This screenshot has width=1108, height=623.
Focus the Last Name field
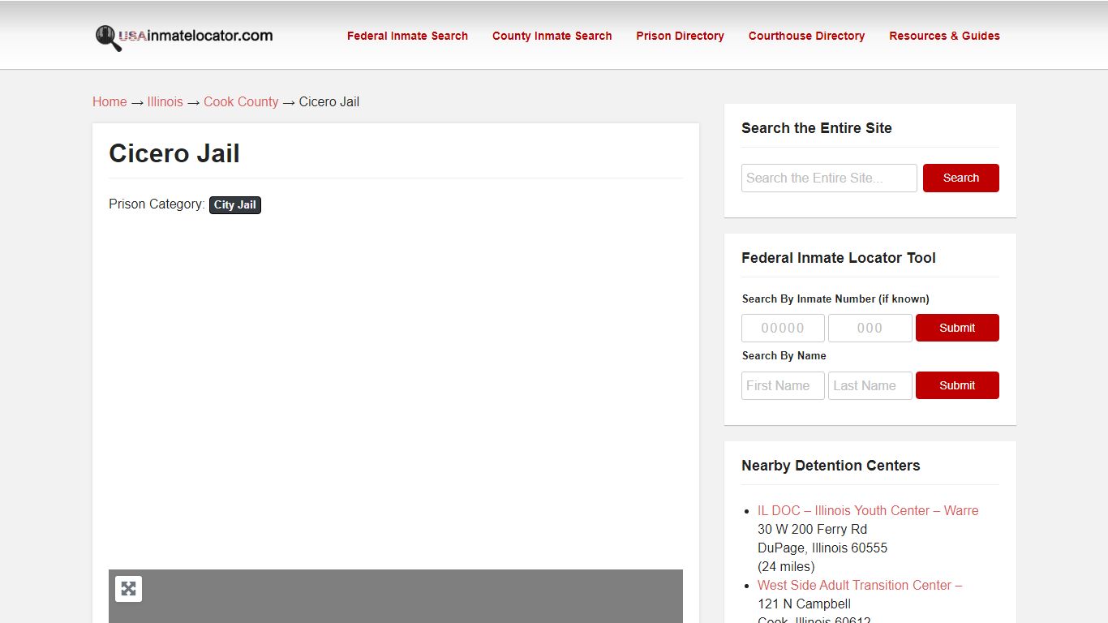coord(870,385)
